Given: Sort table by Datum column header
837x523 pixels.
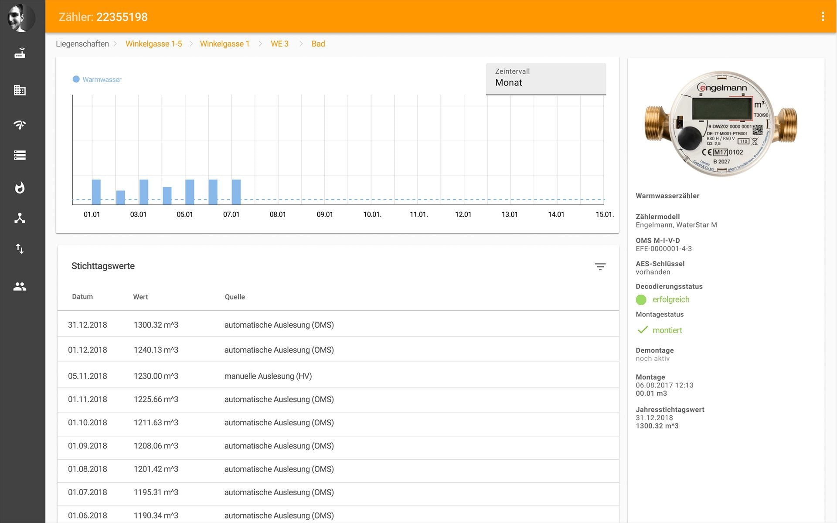Looking at the screenshot, I should 82,297.
